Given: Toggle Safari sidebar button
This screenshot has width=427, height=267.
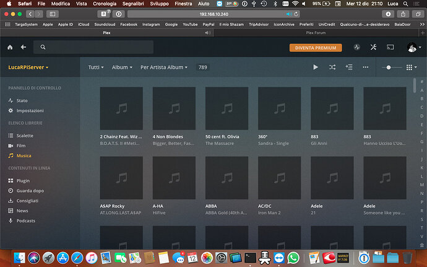Looking at the screenshot, I should tap(52, 14).
